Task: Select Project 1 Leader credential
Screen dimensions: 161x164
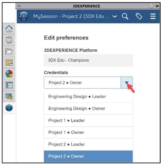Action: click(x=67, y=121)
